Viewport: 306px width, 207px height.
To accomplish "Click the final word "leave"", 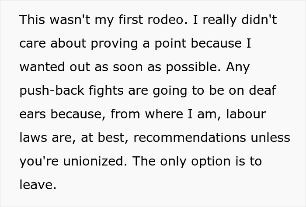I will click(37, 185).
